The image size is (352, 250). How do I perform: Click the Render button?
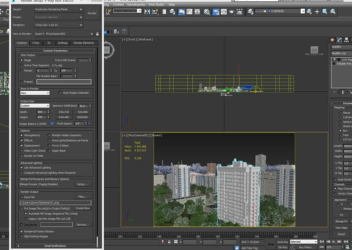92,13
